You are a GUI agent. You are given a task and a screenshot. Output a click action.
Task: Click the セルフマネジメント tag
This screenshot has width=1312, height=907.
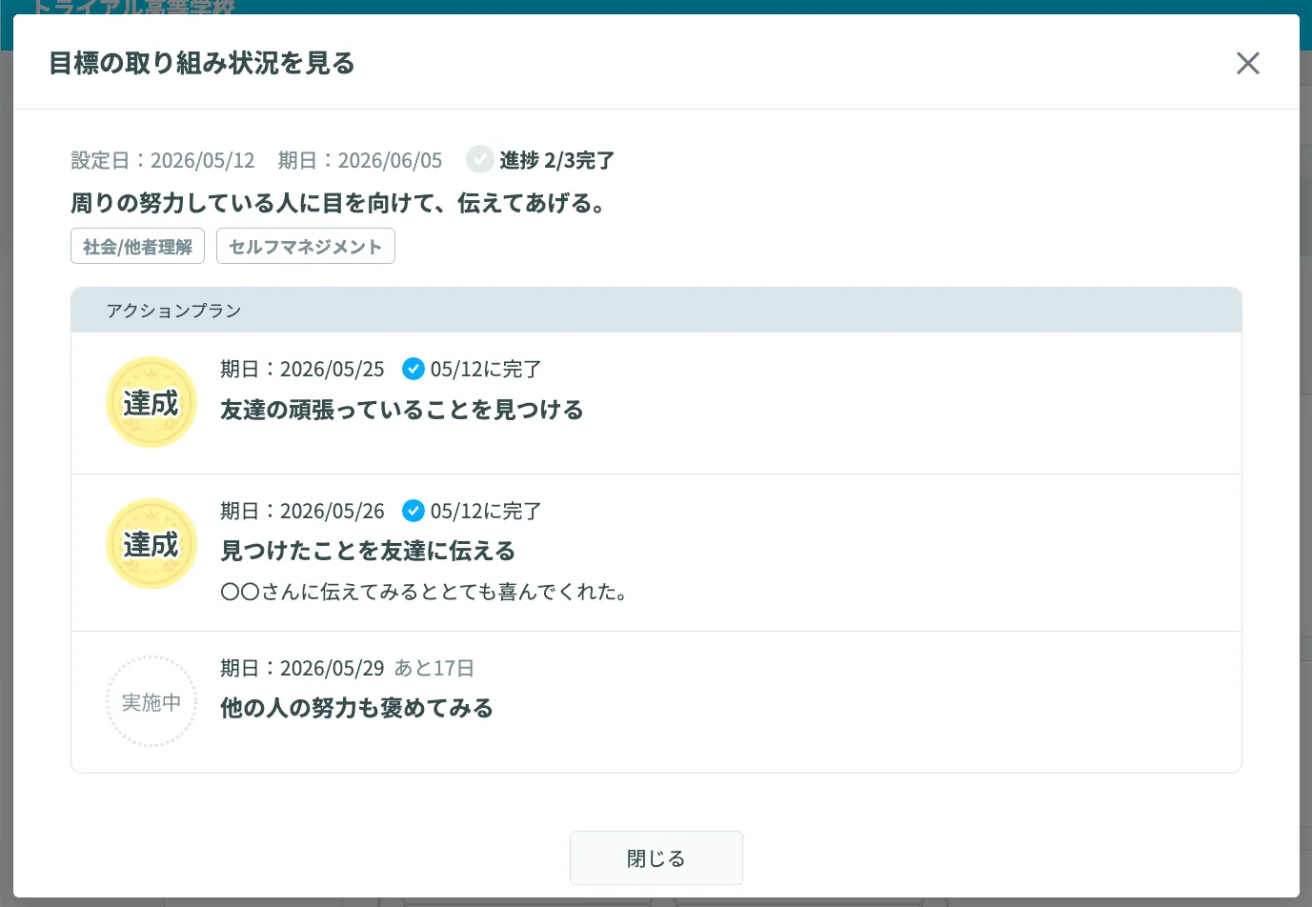click(305, 246)
